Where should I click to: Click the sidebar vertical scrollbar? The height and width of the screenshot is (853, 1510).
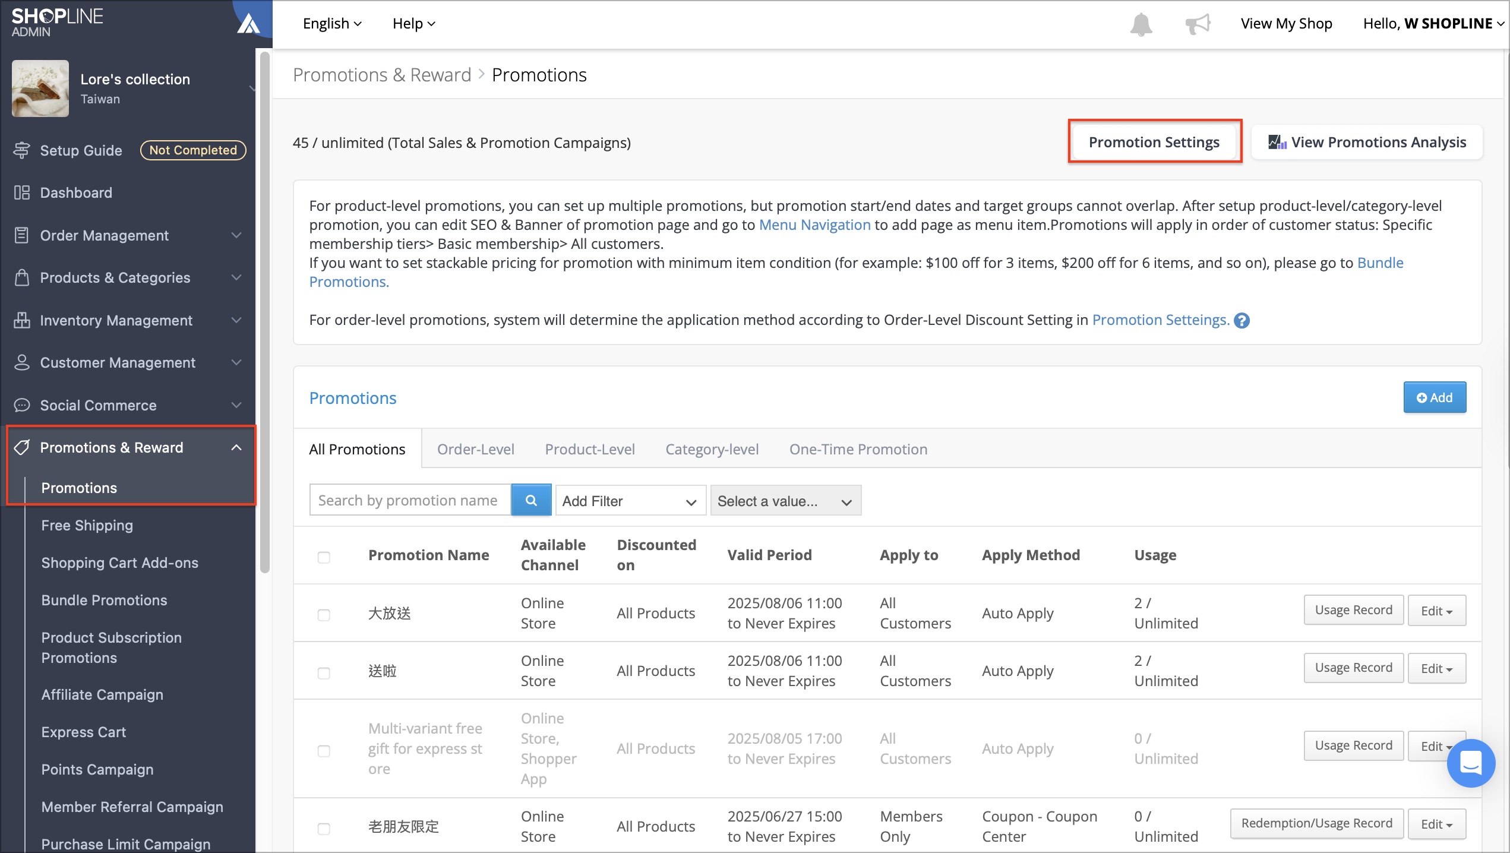click(264, 312)
